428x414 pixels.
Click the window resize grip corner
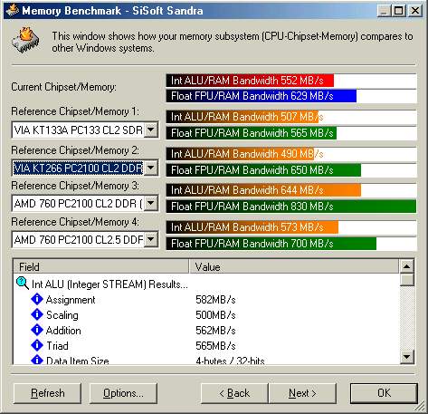(420, 406)
